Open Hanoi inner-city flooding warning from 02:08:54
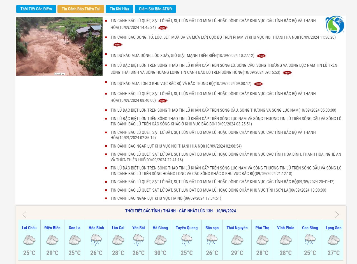Image resolution: width=357 pixels, height=264 pixels. point(176,146)
